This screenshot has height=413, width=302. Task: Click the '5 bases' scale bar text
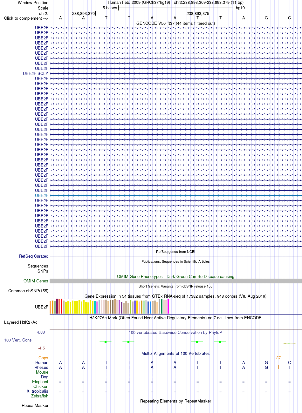coord(110,8)
